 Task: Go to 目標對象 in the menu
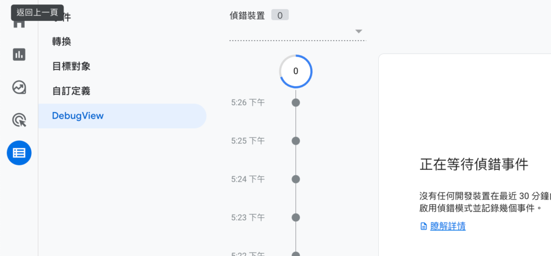click(x=71, y=66)
